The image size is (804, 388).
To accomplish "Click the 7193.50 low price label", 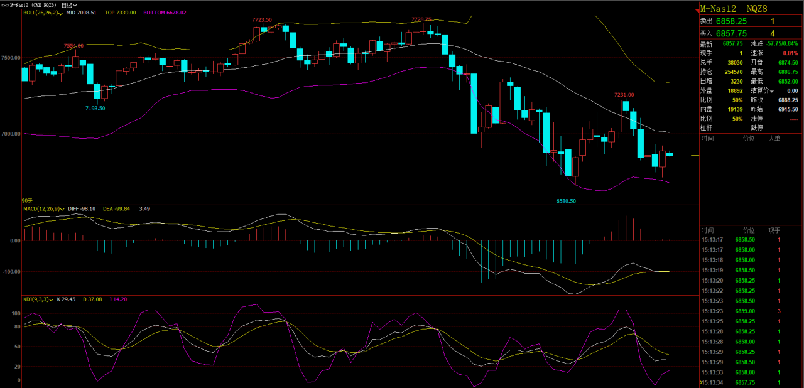I will [x=95, y=109].
